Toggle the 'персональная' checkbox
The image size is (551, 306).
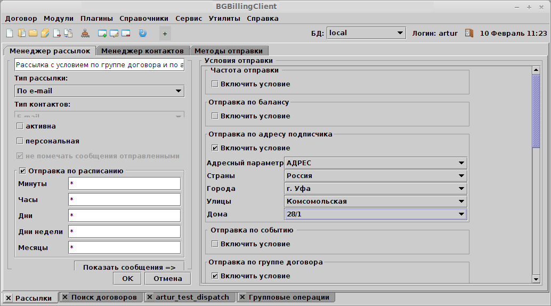click(x=20, y=141)
